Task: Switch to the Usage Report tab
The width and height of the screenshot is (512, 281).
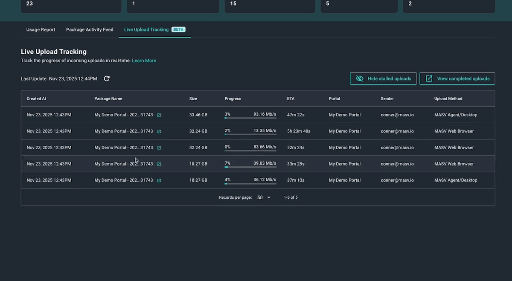Action: point(41,30)
